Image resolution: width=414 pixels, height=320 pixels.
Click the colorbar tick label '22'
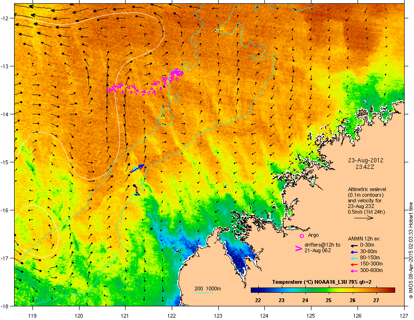[x=258, y=300]
